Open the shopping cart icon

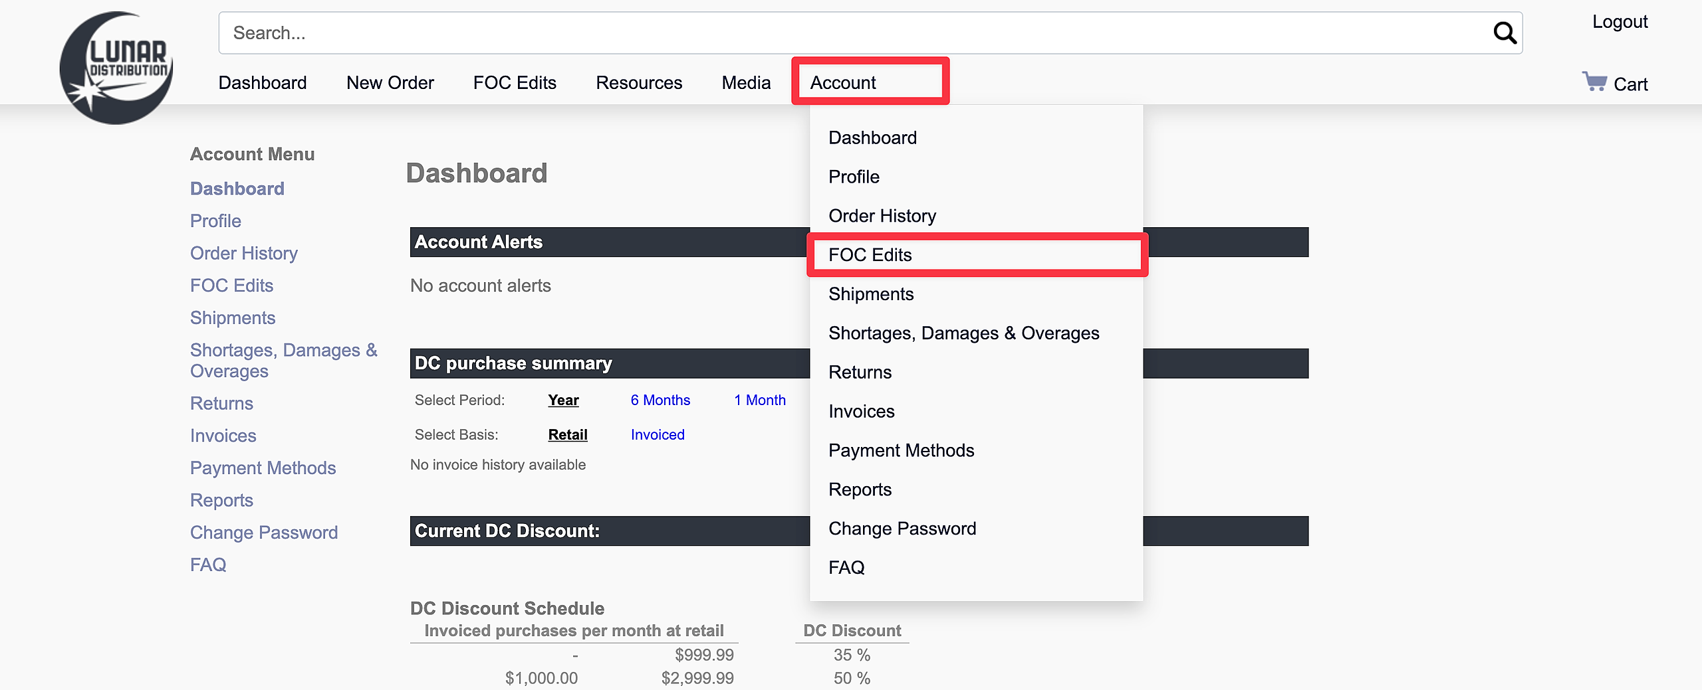pos(1594,82)
